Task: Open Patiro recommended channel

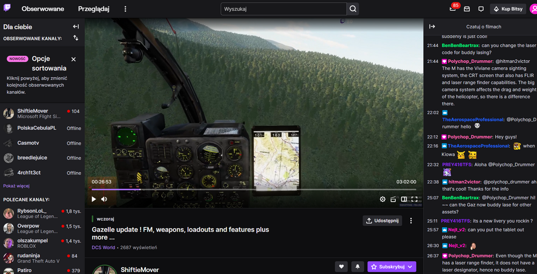Action: coord(42,270)
